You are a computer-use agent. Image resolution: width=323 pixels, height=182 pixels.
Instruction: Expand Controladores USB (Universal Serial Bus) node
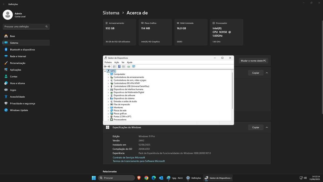point(108,86)
